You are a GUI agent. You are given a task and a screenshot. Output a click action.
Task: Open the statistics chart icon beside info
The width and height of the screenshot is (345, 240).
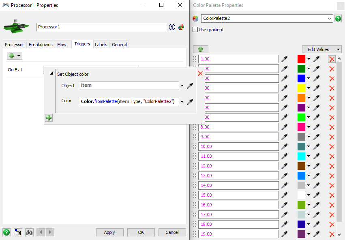(x=181, y=27)
